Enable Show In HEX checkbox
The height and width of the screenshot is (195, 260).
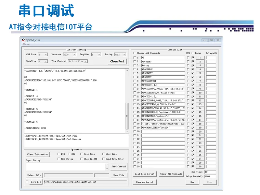81,159
